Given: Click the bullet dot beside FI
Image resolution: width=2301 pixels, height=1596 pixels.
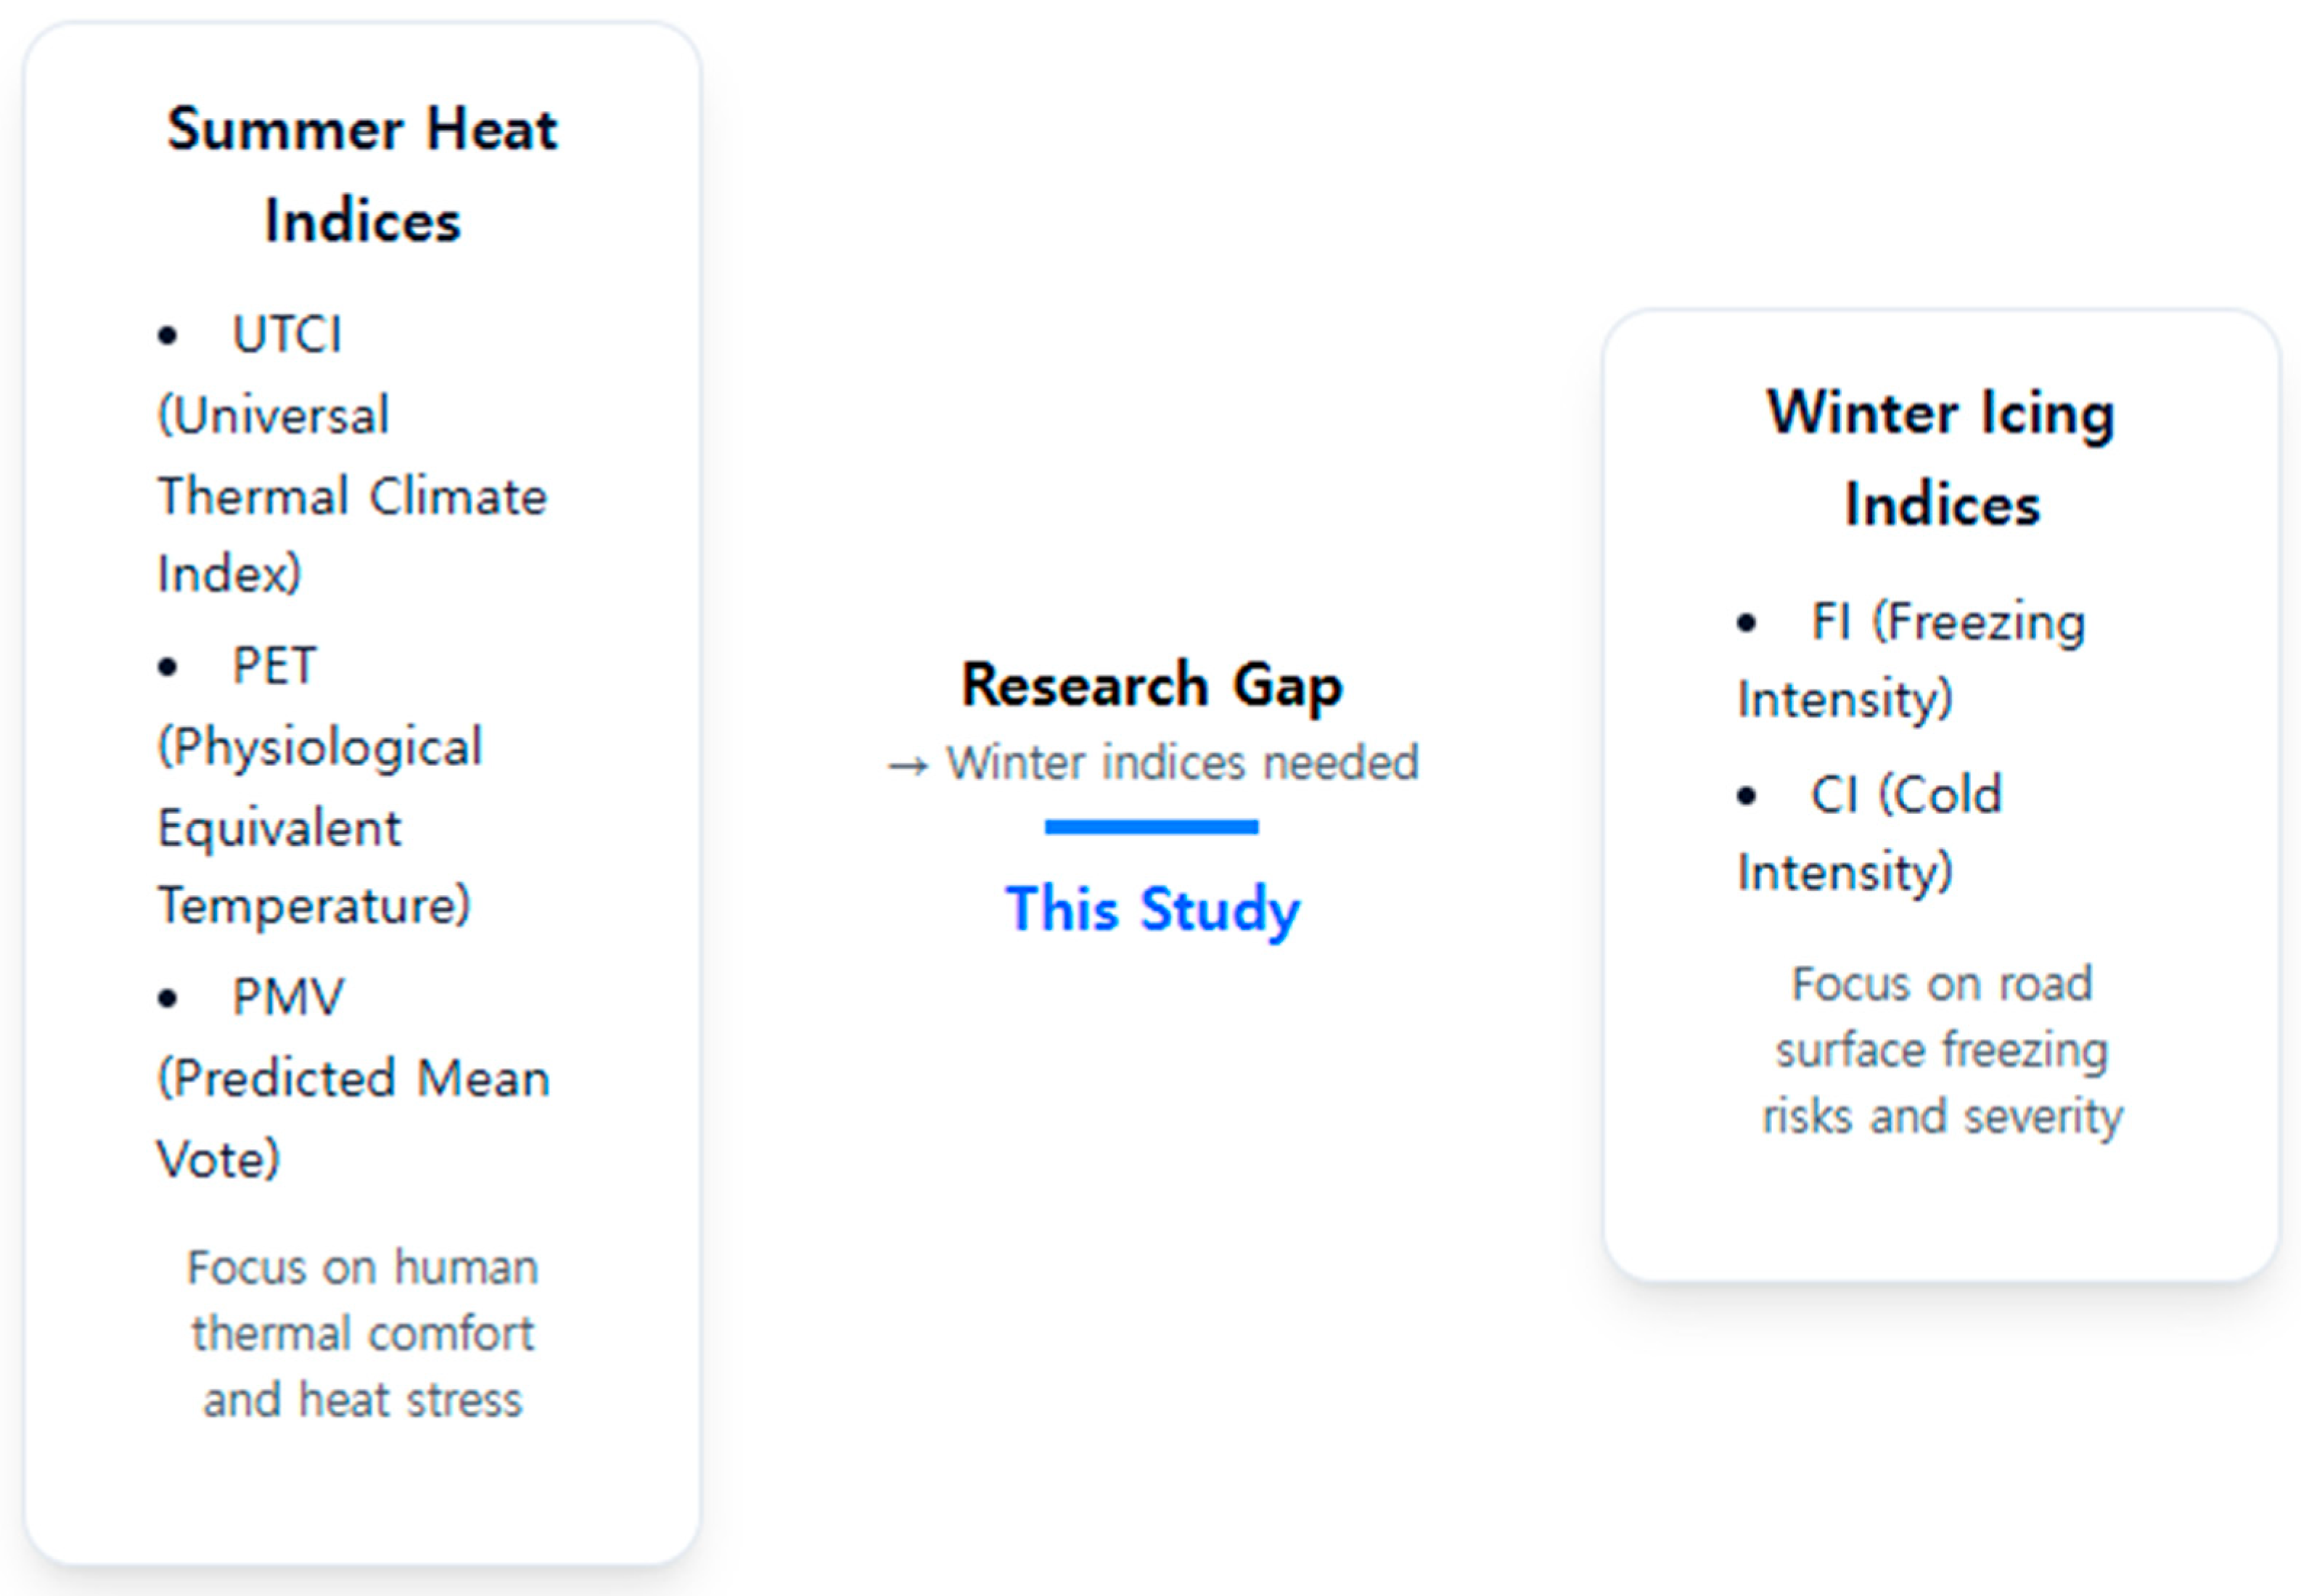Looking at the screenshot, I should pyautogui.click(x=1746, y=624).
